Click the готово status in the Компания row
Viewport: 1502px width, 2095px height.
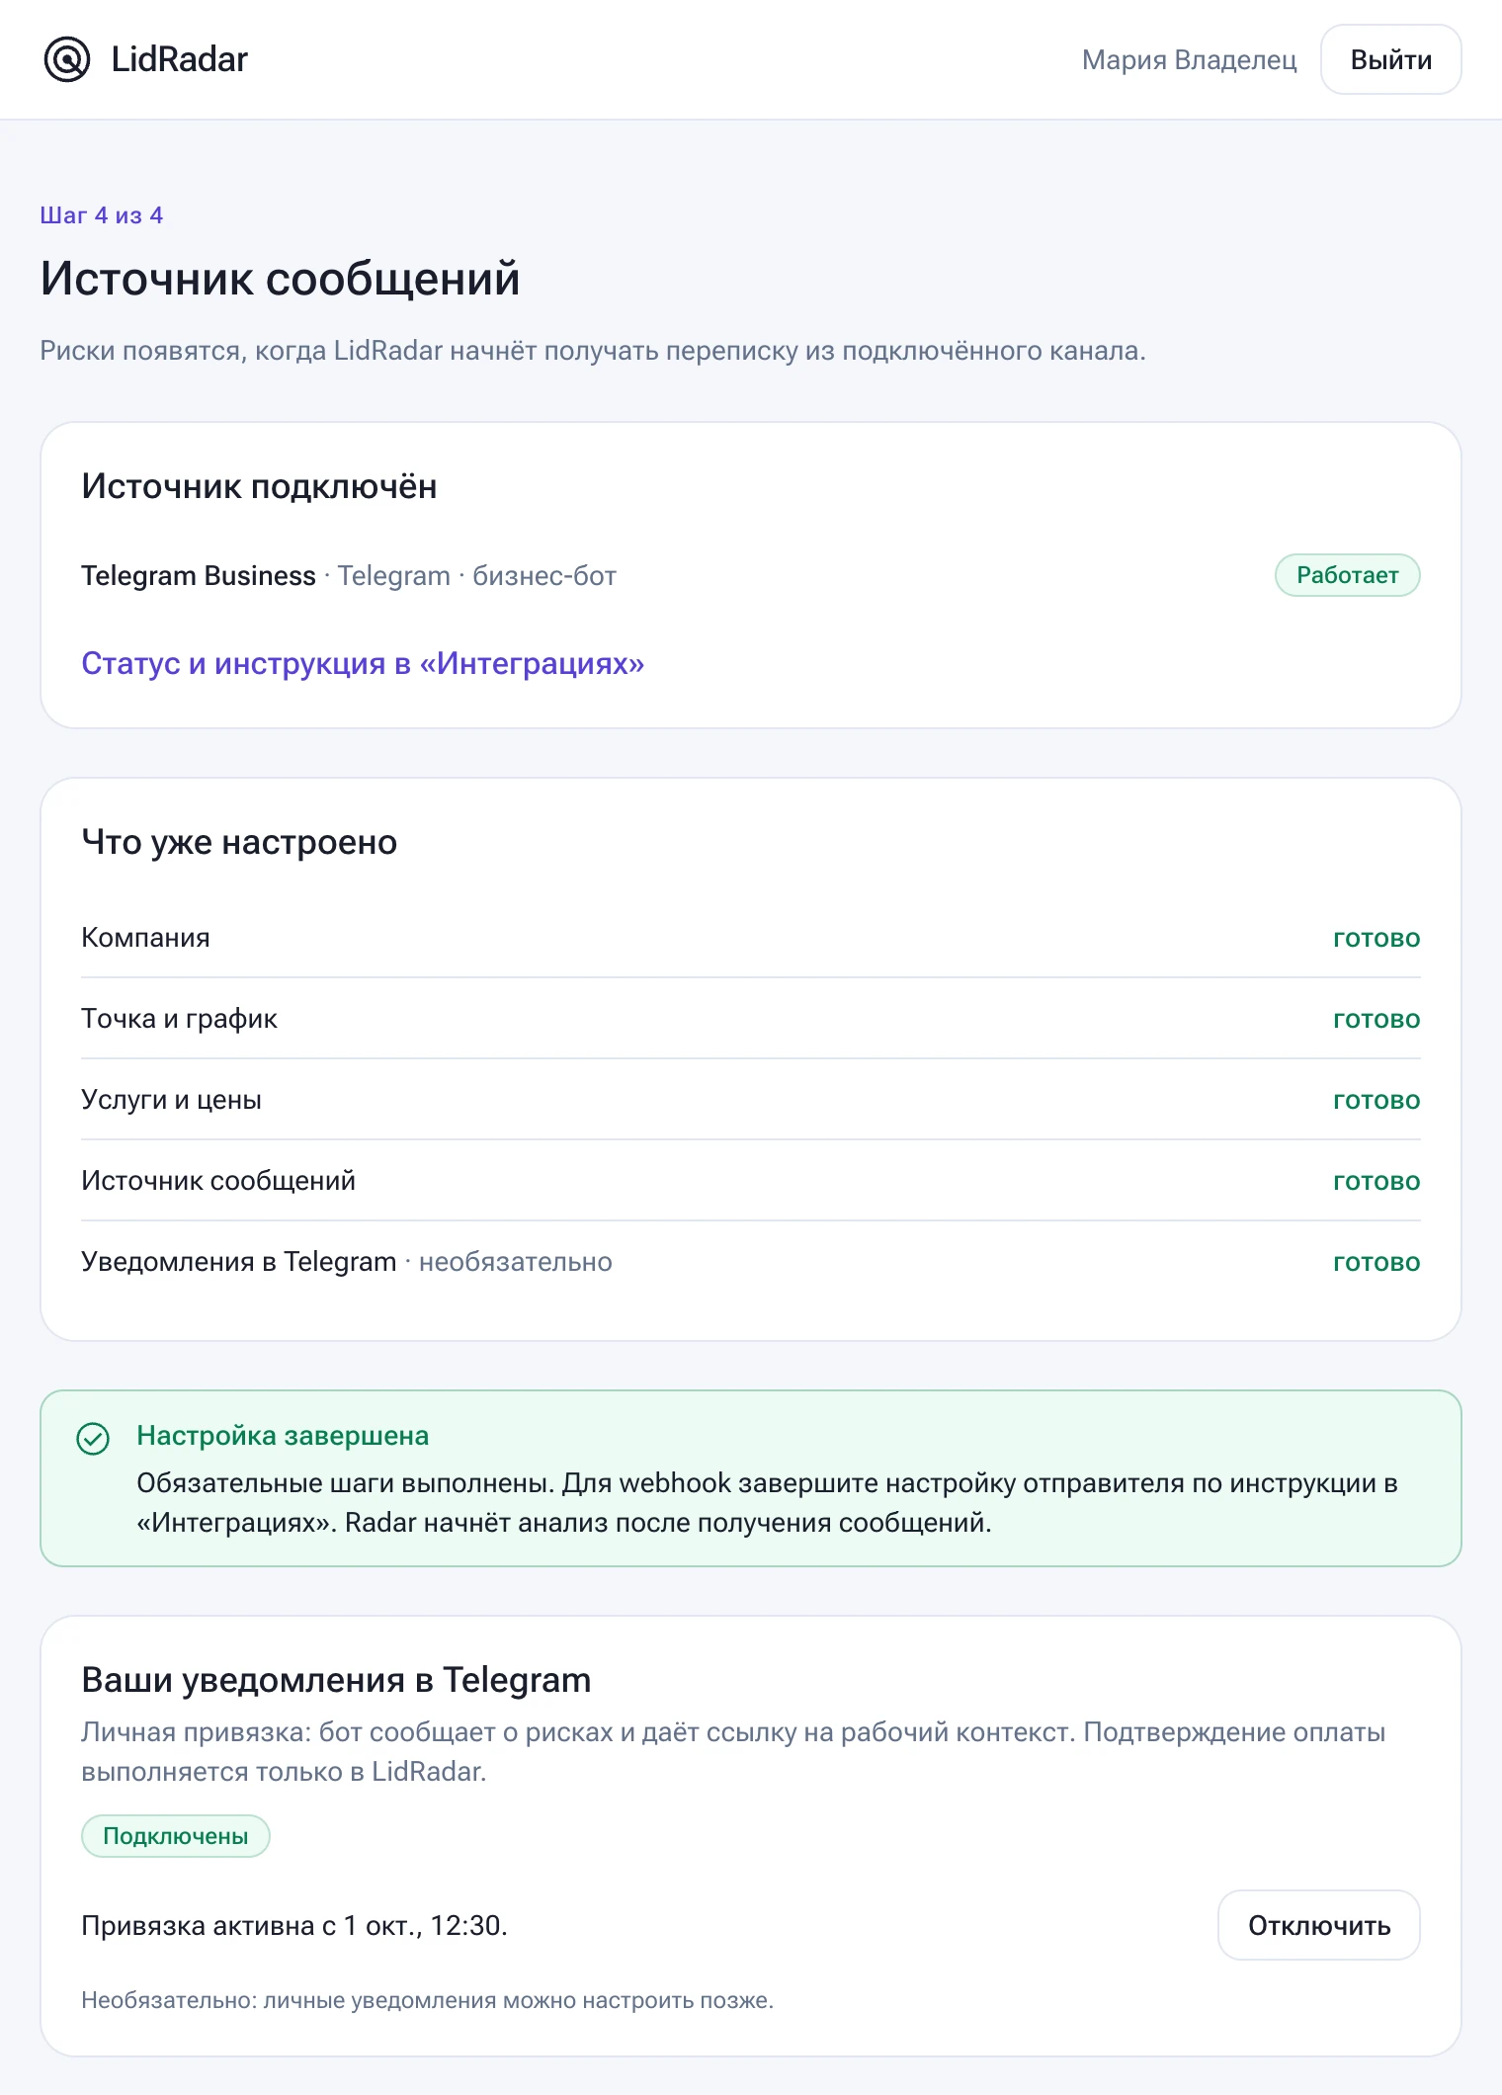1377,938
